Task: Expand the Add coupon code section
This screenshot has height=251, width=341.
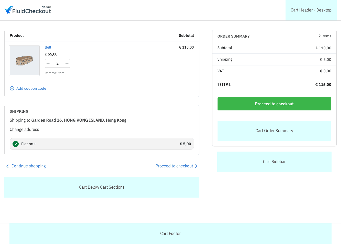Action: [31, 88]
